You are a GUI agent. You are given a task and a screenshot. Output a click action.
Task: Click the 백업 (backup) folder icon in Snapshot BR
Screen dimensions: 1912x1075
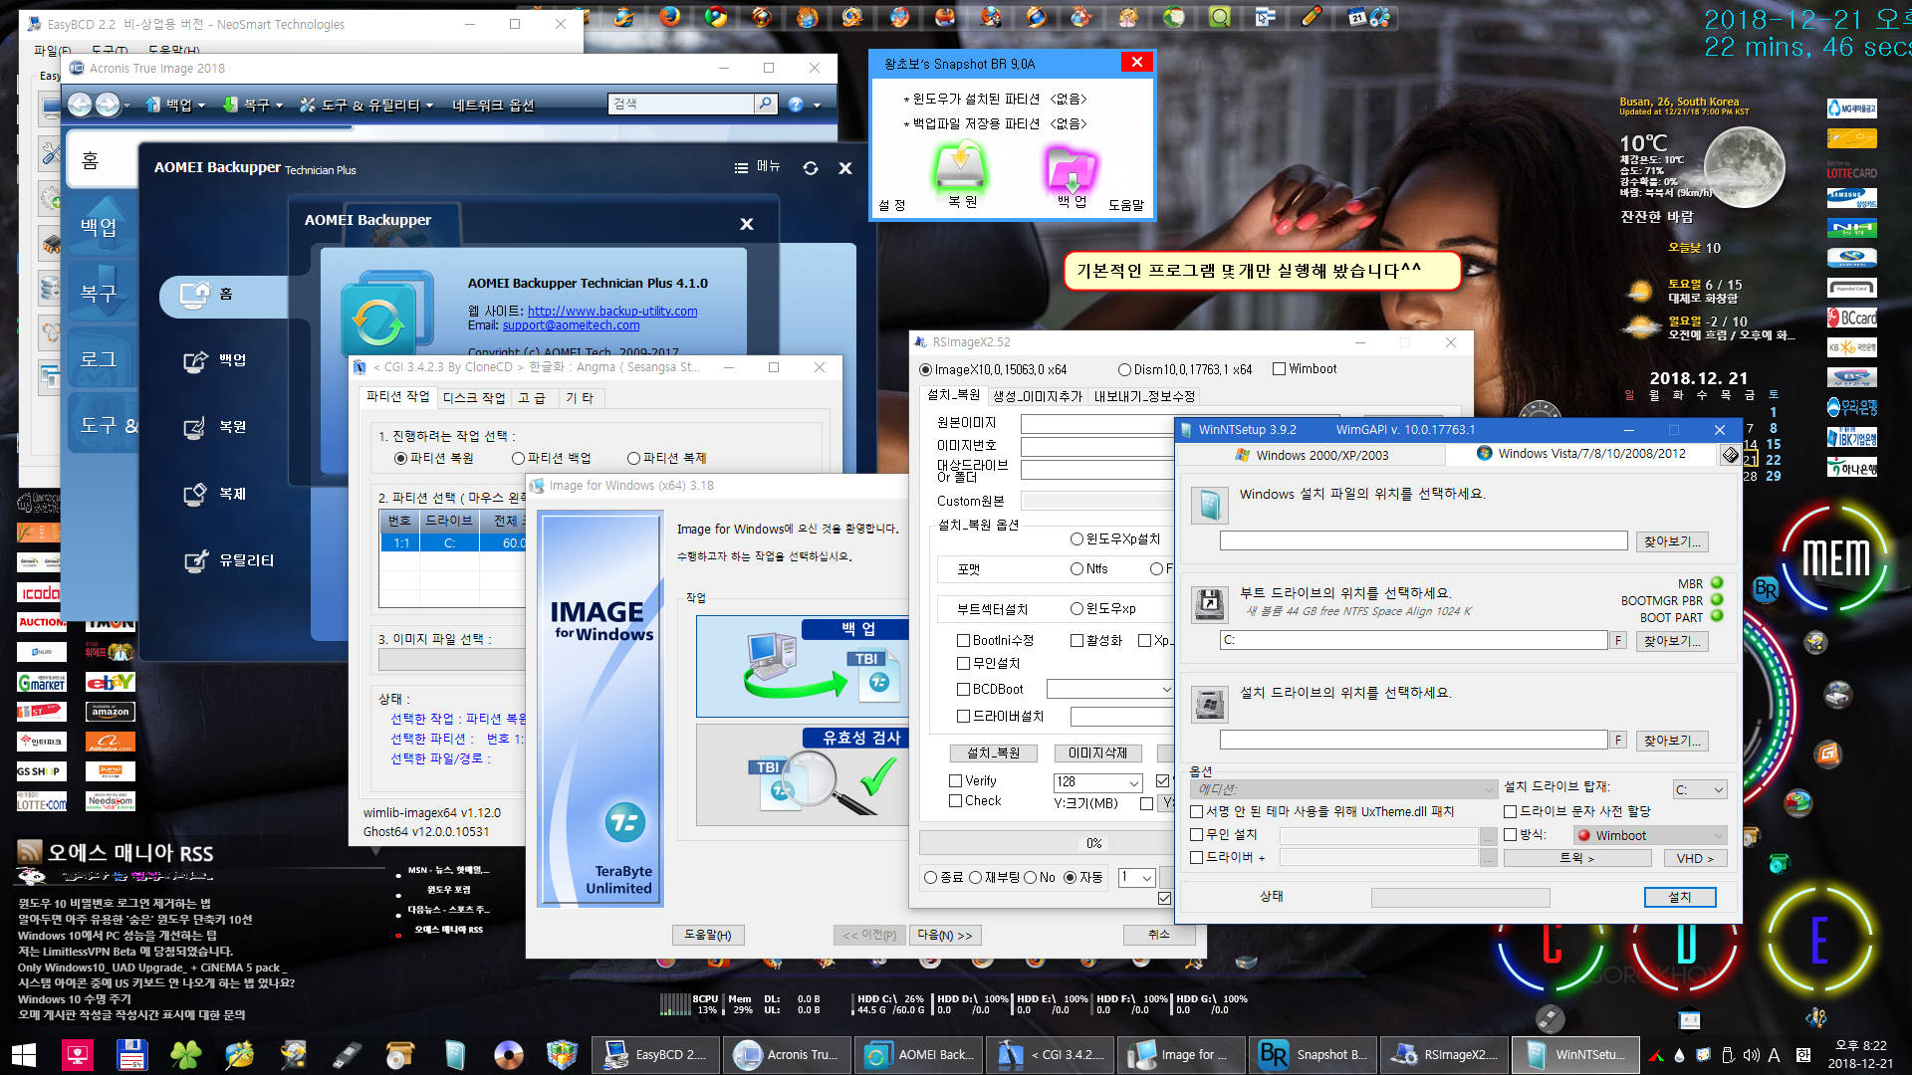1071,168
